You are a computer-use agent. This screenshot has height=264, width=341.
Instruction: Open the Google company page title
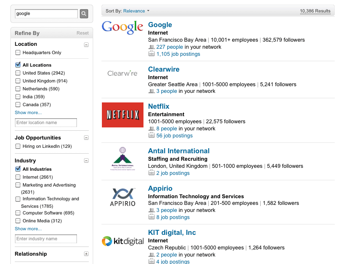click(160, 25)
